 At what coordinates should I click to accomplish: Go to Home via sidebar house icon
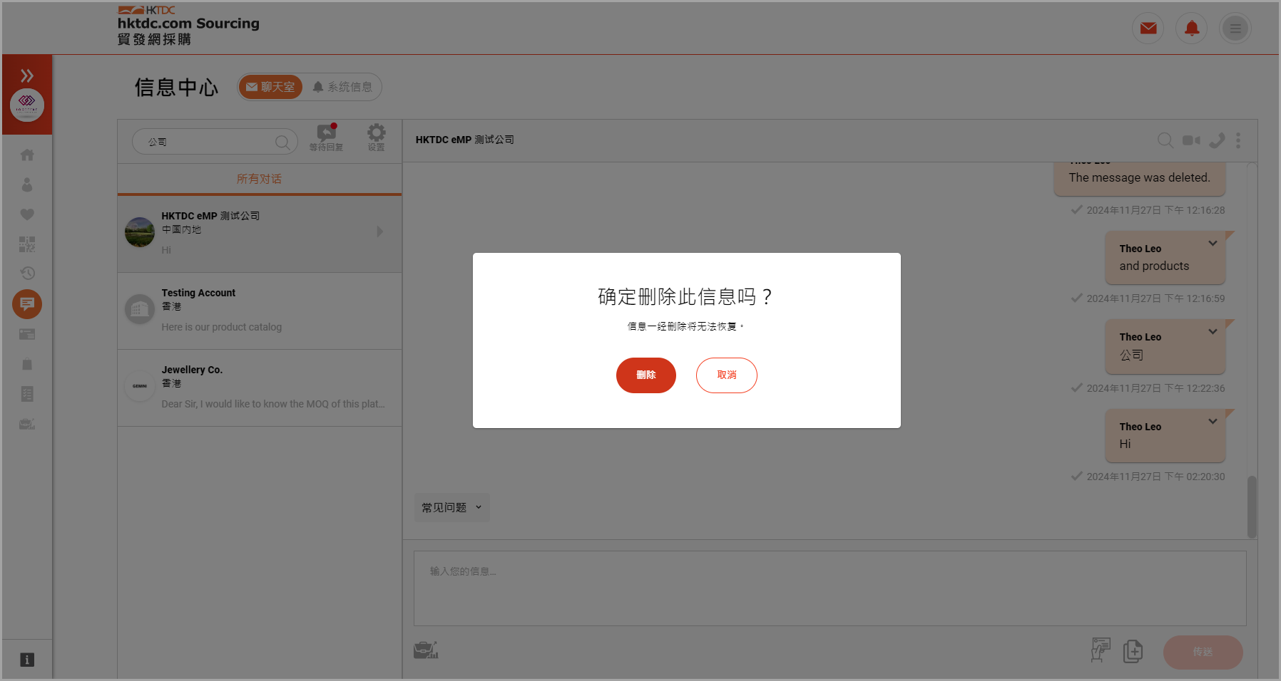point(27,155)
